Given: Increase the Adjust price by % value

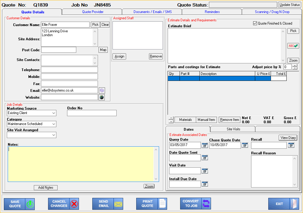Looking at the screenshot, I should [x=295, y=65].
